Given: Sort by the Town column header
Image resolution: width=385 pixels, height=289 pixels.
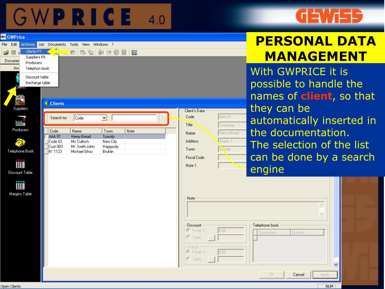Looking at the screenshot, I should point(114,131).
